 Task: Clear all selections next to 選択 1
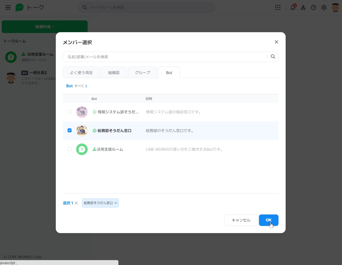coord(76,203)
